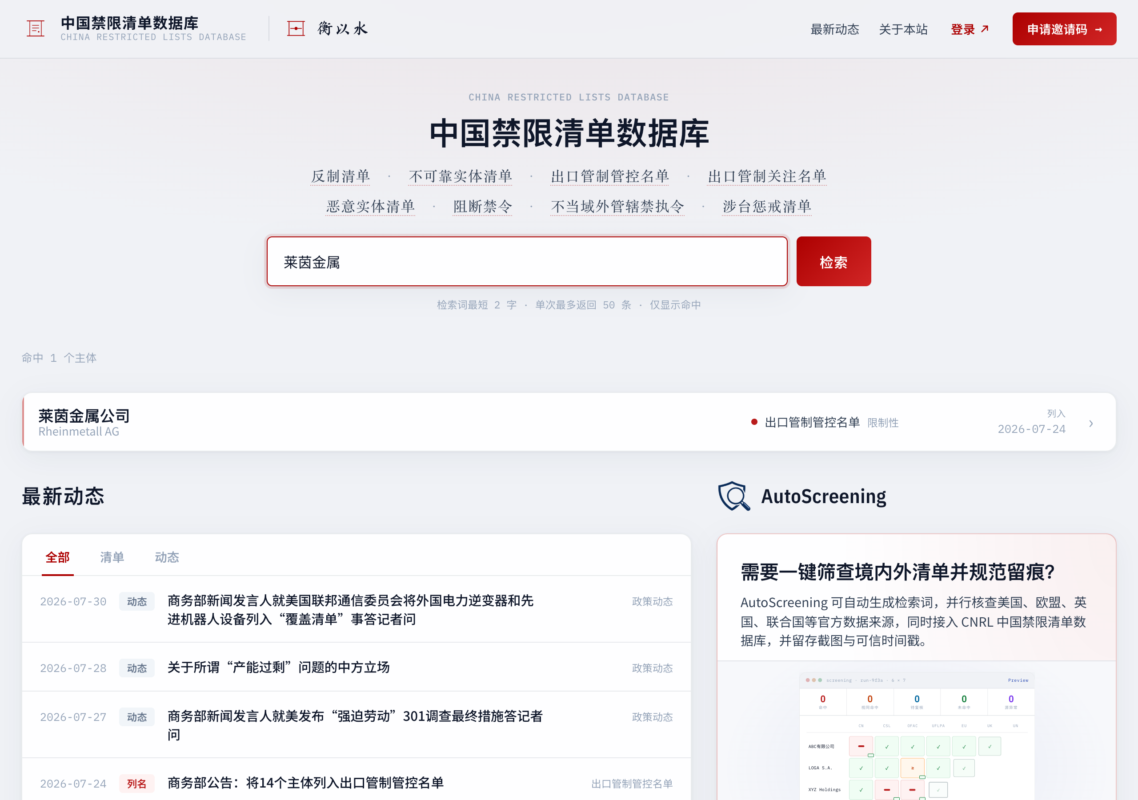Click the AutoScreening section heading
The height and width of the screenshot is (800, 1138).
coord(823,496)
